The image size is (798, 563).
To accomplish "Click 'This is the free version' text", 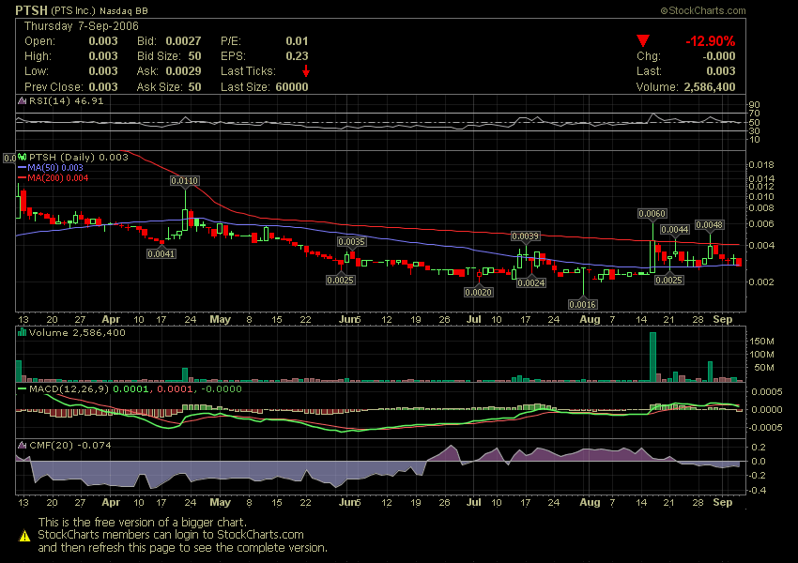I will pyautogui.click(x=142, y=522).
